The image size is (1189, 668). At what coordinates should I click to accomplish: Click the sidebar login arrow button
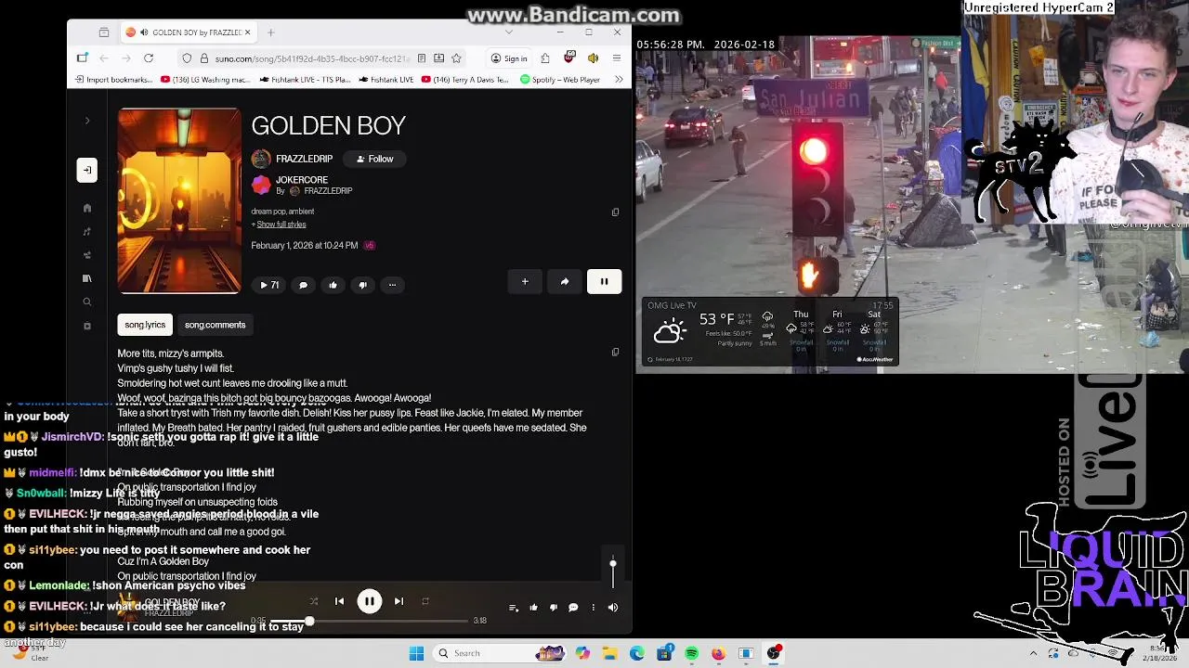click(86, 169)
